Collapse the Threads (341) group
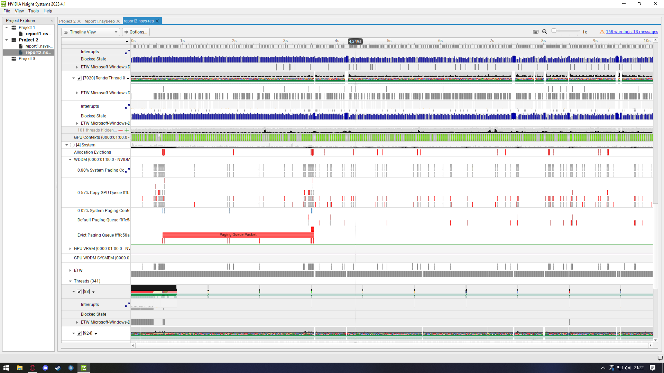Viewport: 664px width, 373px height. tap(70, 281)
